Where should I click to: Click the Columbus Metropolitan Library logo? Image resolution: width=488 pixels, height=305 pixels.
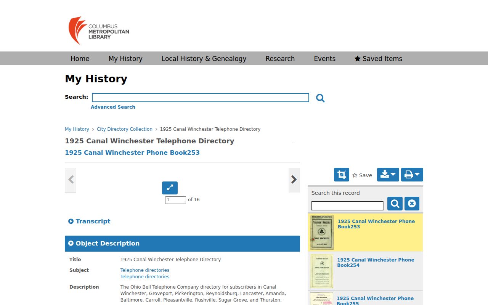tap(99, 30)
